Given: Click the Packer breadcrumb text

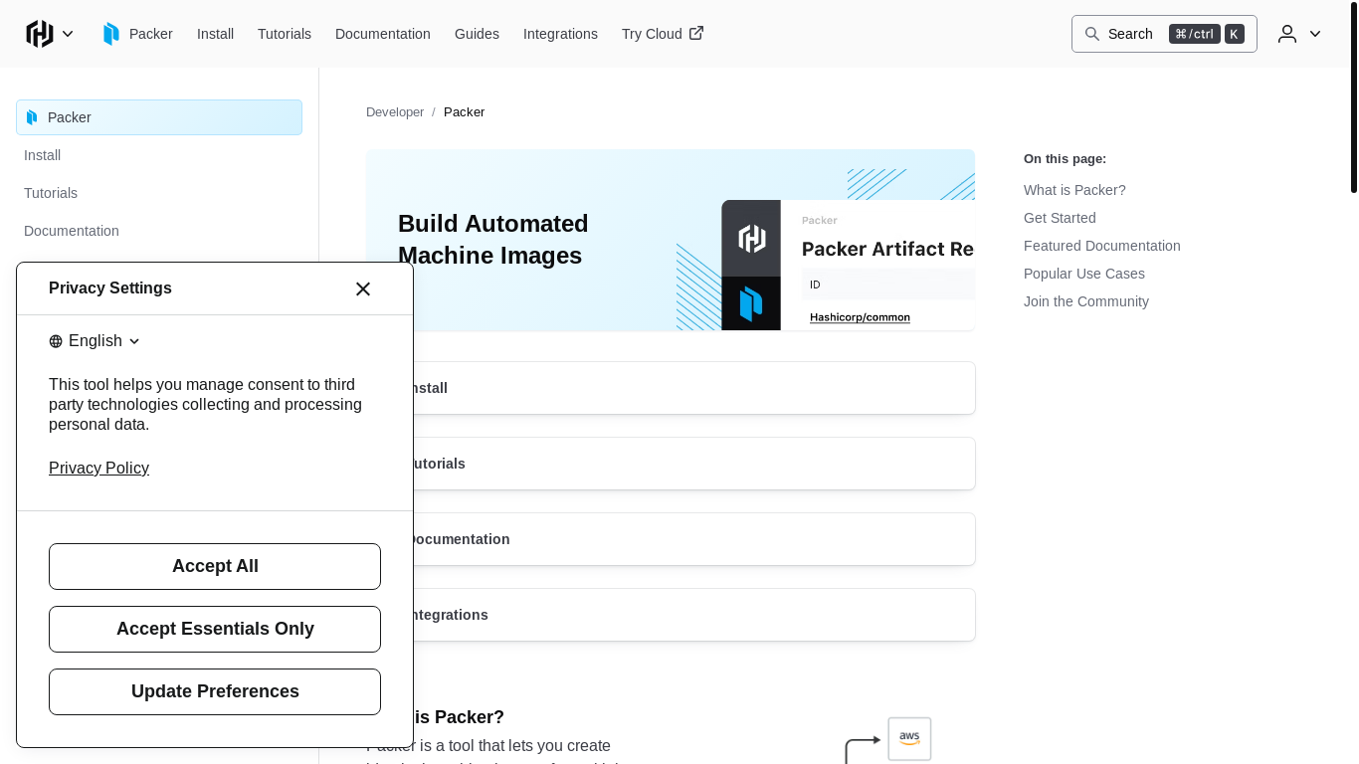Looking at the screenshot, I should click(465, 112).
